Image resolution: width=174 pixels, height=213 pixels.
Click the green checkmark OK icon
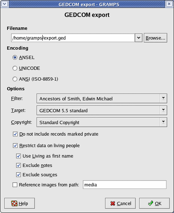pos(150,203)
